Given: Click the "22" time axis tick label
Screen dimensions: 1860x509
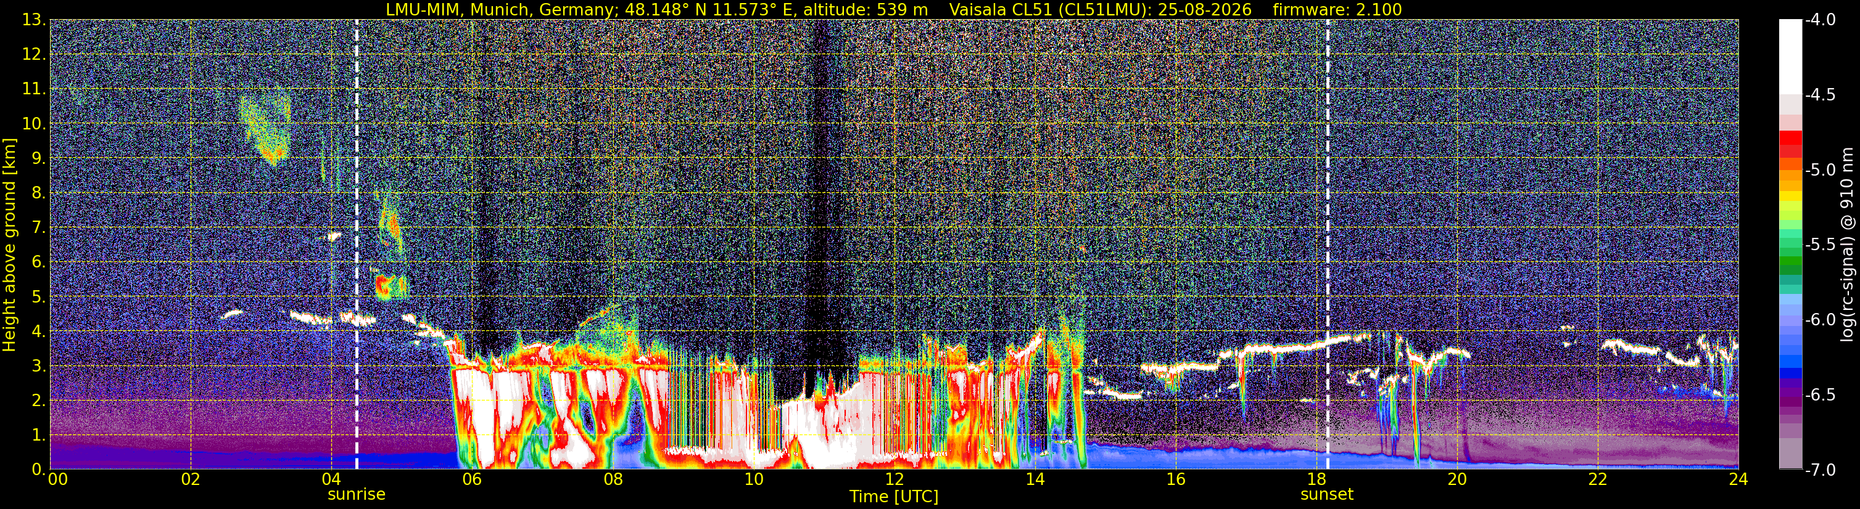Looking at the screenshot, I should click(1598, 479).
